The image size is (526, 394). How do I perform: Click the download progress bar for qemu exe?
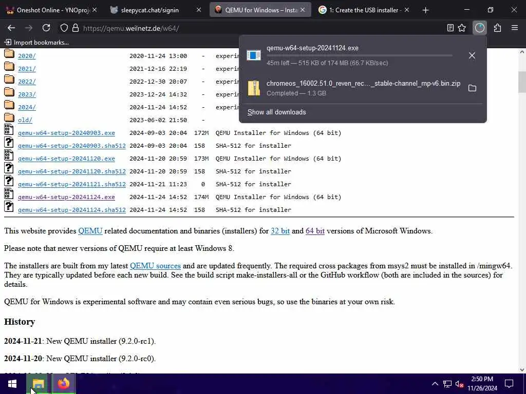359,55
